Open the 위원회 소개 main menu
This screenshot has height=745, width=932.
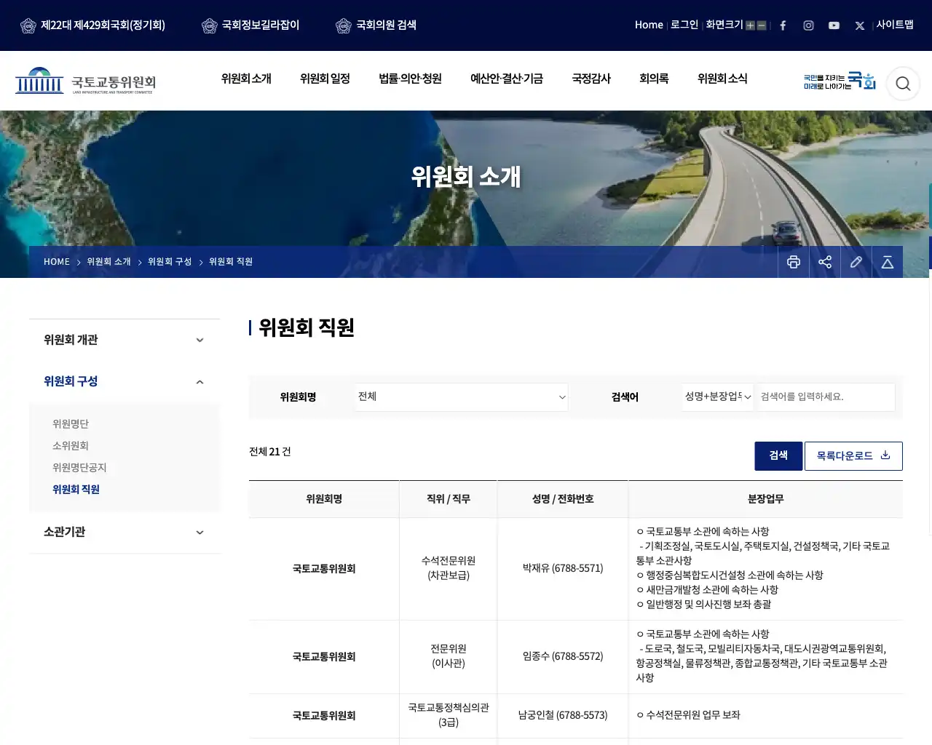246,79
